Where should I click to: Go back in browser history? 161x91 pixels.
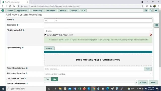click(x=3, y=6)
